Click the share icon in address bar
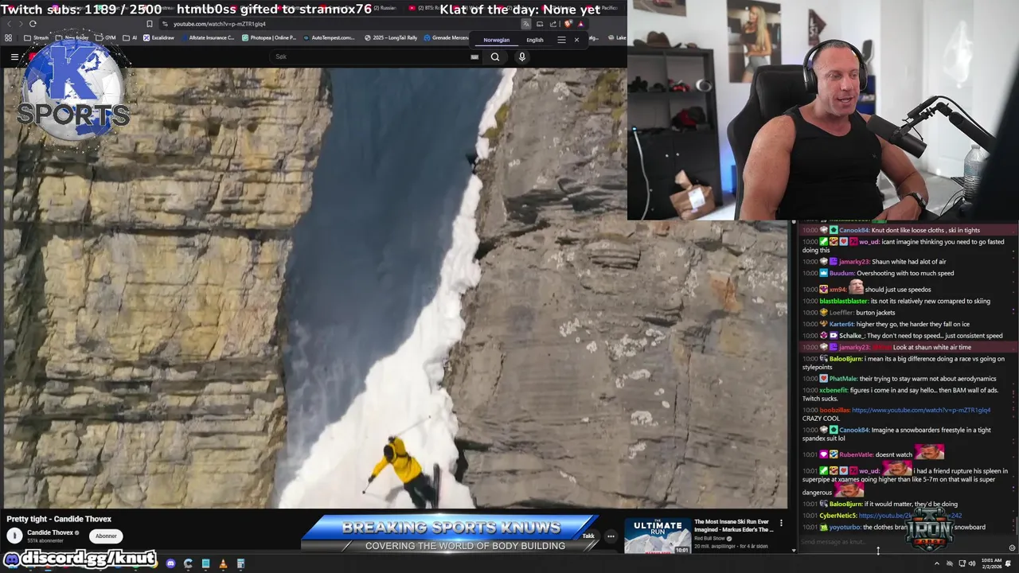 coord(552,24)
